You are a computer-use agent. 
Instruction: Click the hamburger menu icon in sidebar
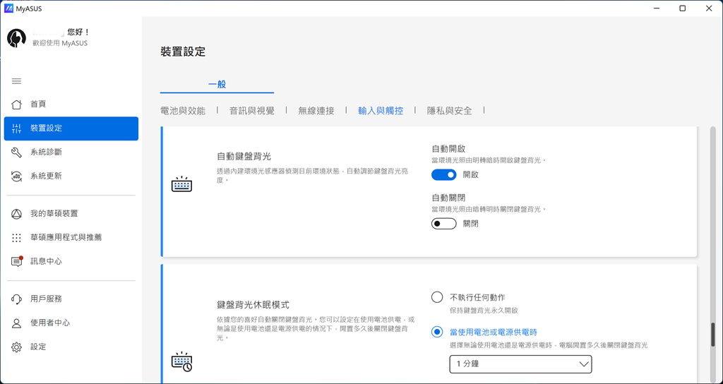pos(17,81)
